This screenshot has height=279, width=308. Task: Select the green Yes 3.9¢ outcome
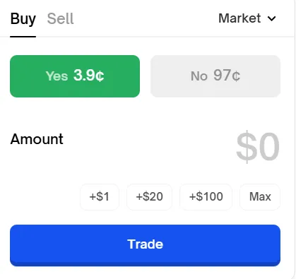click(x=75, y=76)
